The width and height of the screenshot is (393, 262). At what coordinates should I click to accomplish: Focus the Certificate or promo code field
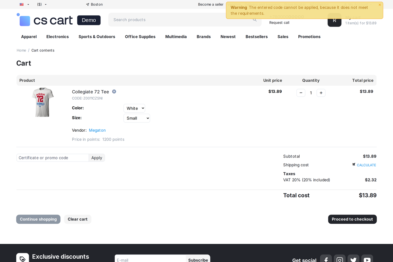53,158
